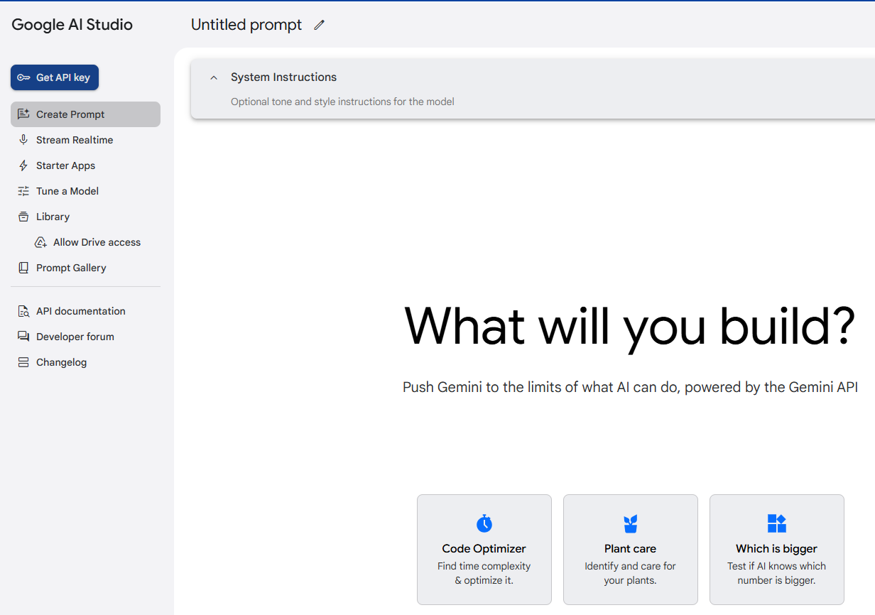The width and height of the screenshot is (875, 615).
Task: Visit the Developer forum link
Action: pyautogui.click(x=85, y=337)
